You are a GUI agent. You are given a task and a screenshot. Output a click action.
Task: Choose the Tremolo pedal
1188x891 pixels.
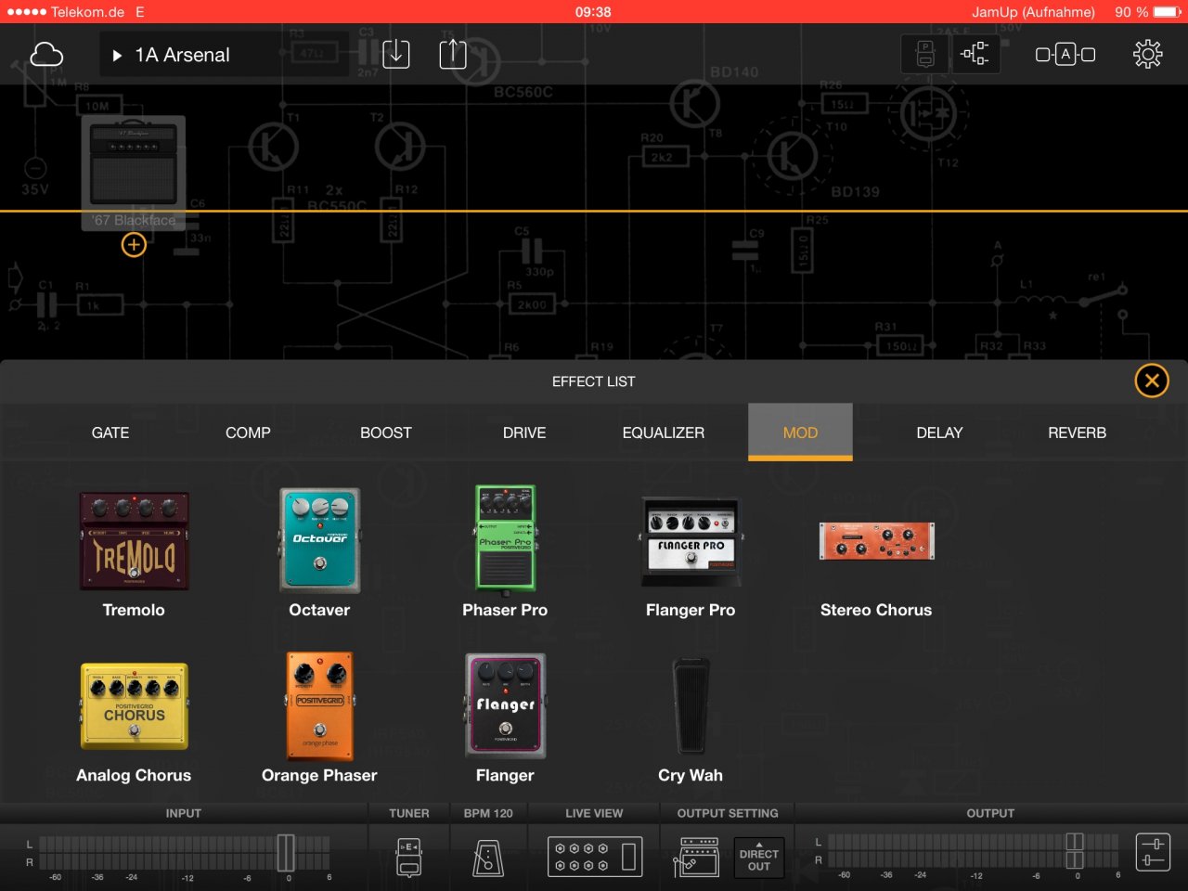coord(134,541)
